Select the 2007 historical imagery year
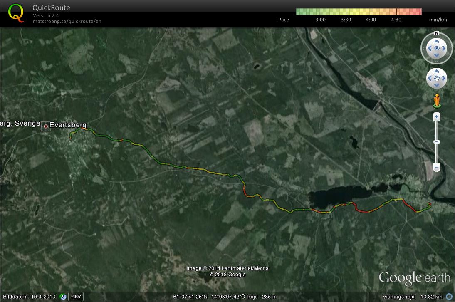This screenshot has width=455, height=302. [x=76, y=297]
